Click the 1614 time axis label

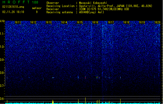(x=64, y=22)
